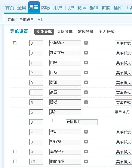Screen dimensions: 132x168
Task: Click plus icon beside 新闻在线
Action: [86, 53]
